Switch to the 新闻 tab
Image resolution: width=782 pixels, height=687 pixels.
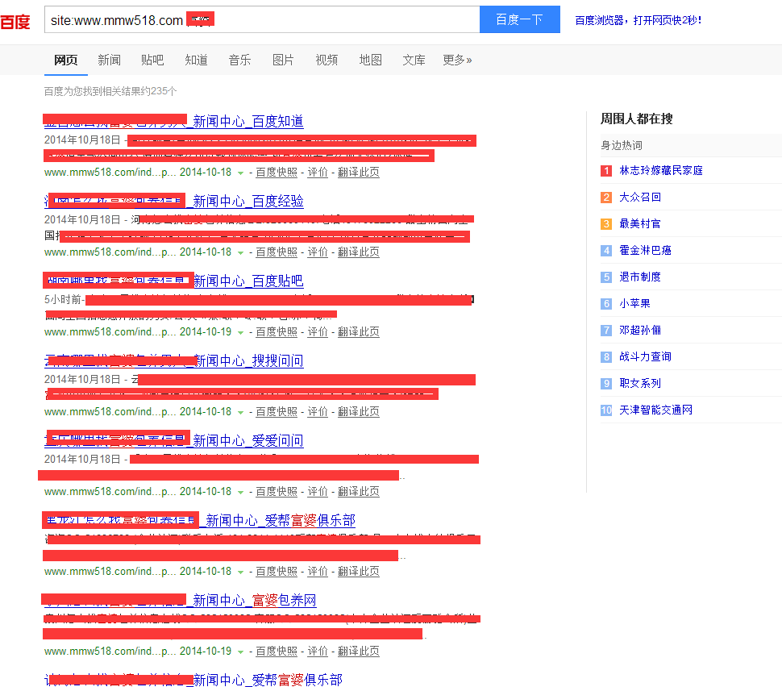click(x=109, y=60)
